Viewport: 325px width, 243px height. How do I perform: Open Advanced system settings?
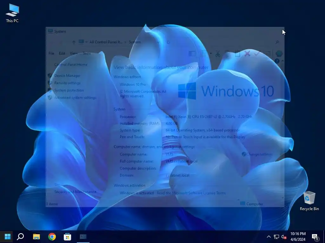coord(75,97)
